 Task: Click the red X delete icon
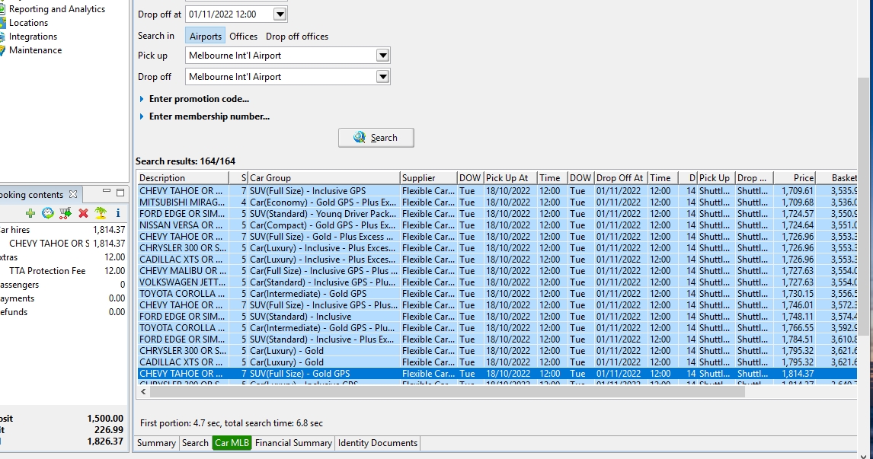pos(84,213)
